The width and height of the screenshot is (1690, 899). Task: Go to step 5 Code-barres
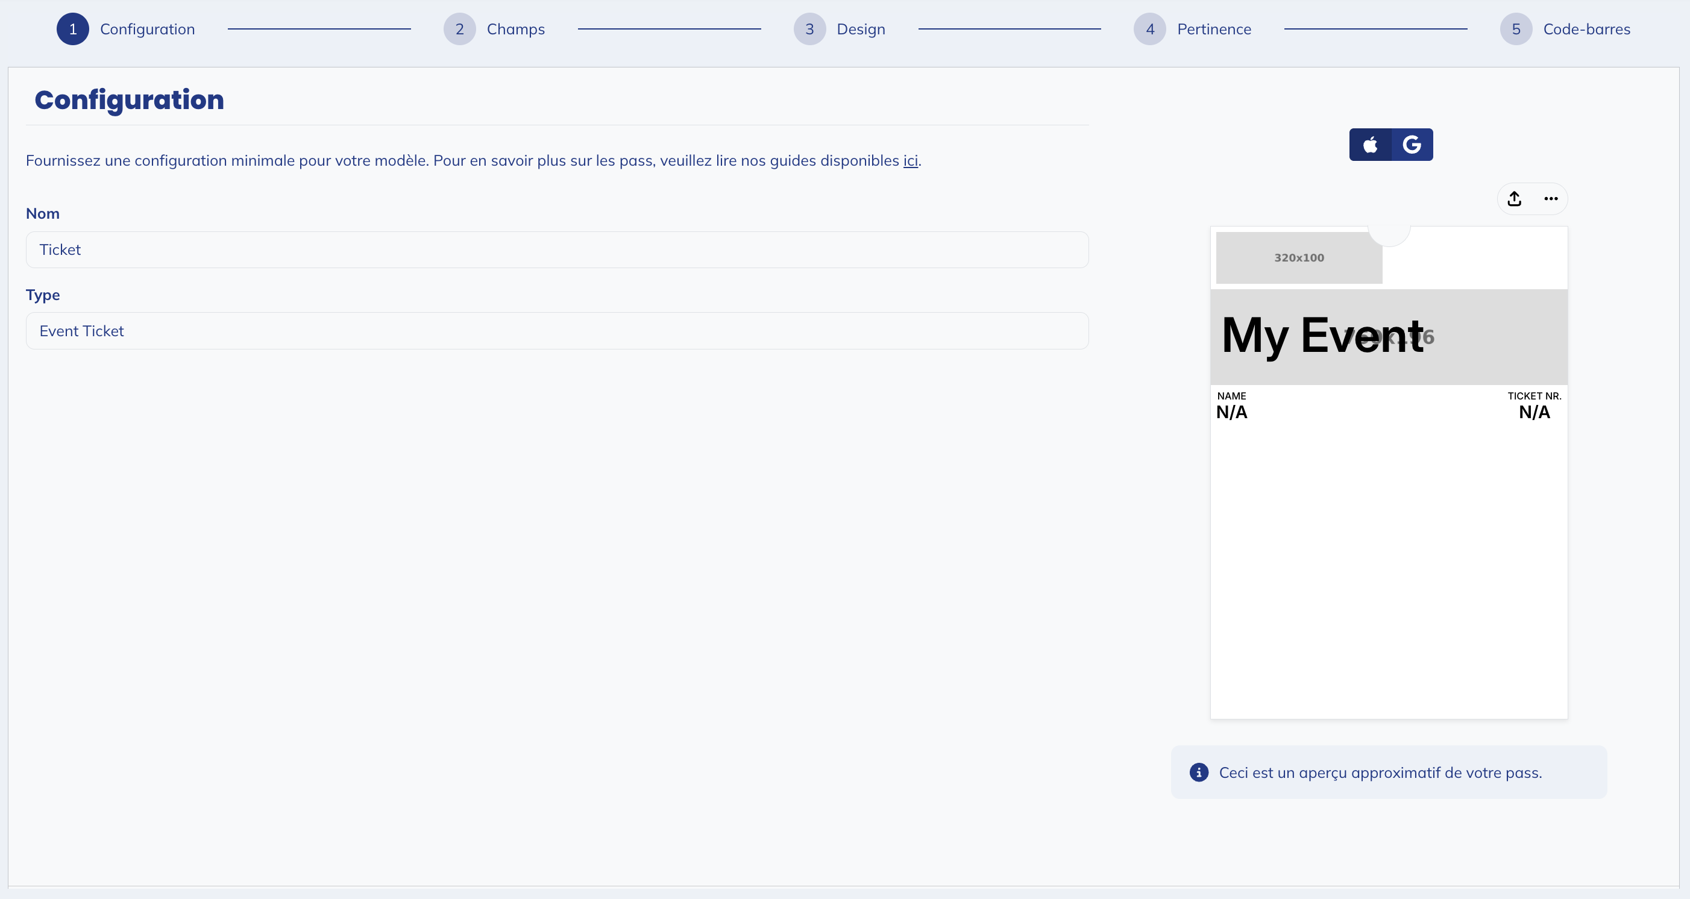point(1565,29)
